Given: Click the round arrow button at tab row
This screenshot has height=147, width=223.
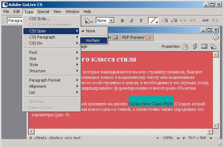Looking at the screenshot, I should pyautogui.click(x=216, y=37).
